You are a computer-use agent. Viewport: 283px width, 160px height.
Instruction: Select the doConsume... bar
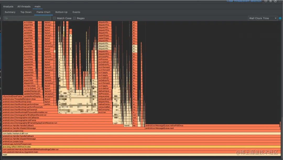point(105,110)
